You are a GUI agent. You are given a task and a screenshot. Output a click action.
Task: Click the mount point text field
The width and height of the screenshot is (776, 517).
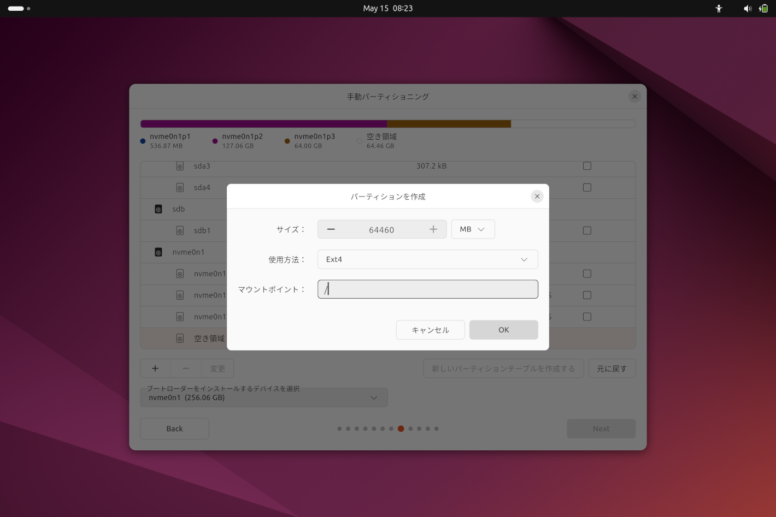pos(427,289)
